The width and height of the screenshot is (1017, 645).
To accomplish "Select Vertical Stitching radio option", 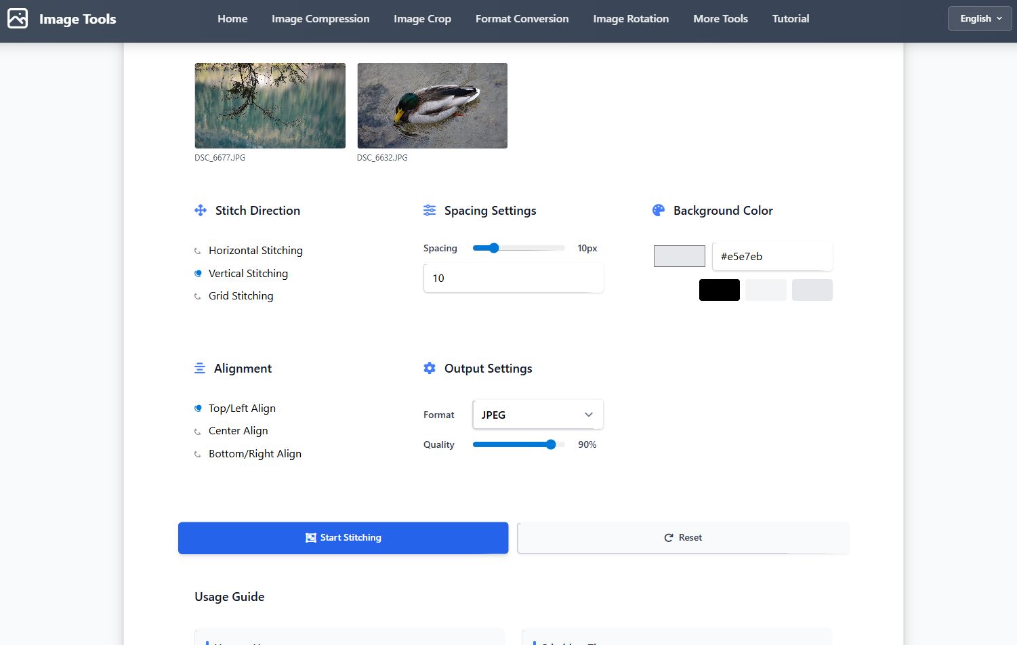I will pyautogui.click(x=198, y=274).
